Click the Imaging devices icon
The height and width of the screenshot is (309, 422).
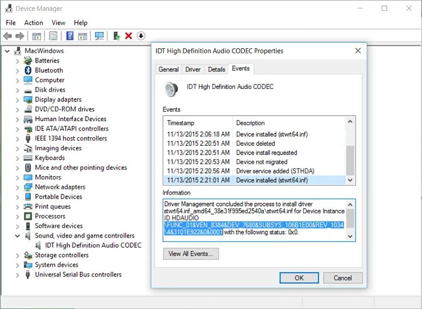coord(28,149)
